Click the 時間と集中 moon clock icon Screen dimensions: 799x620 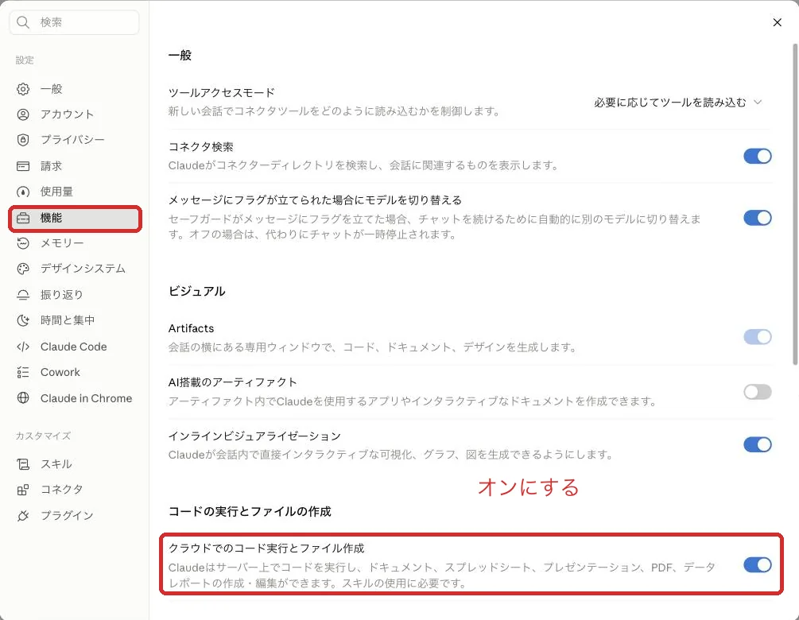click(23, 320)
